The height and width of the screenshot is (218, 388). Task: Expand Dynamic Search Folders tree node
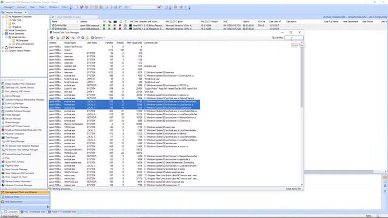[2, 51]
